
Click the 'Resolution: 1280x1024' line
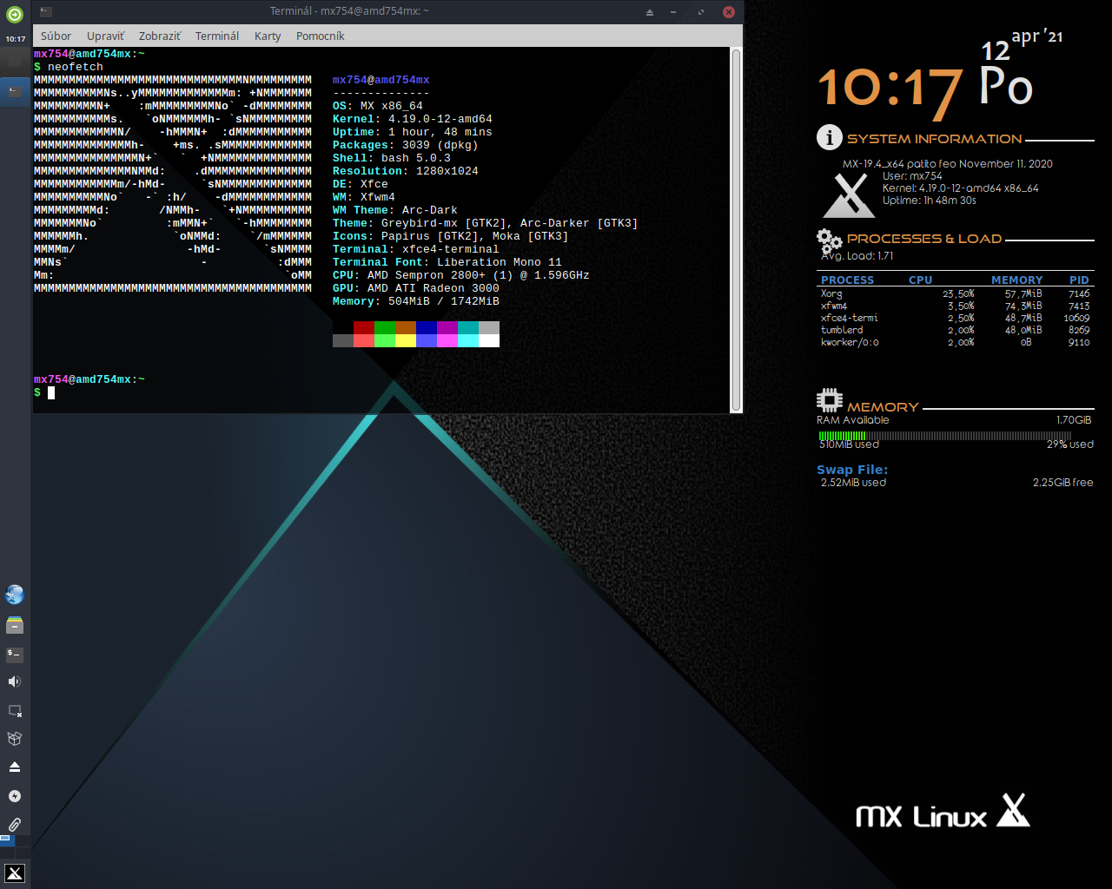[x=406, y=171]
